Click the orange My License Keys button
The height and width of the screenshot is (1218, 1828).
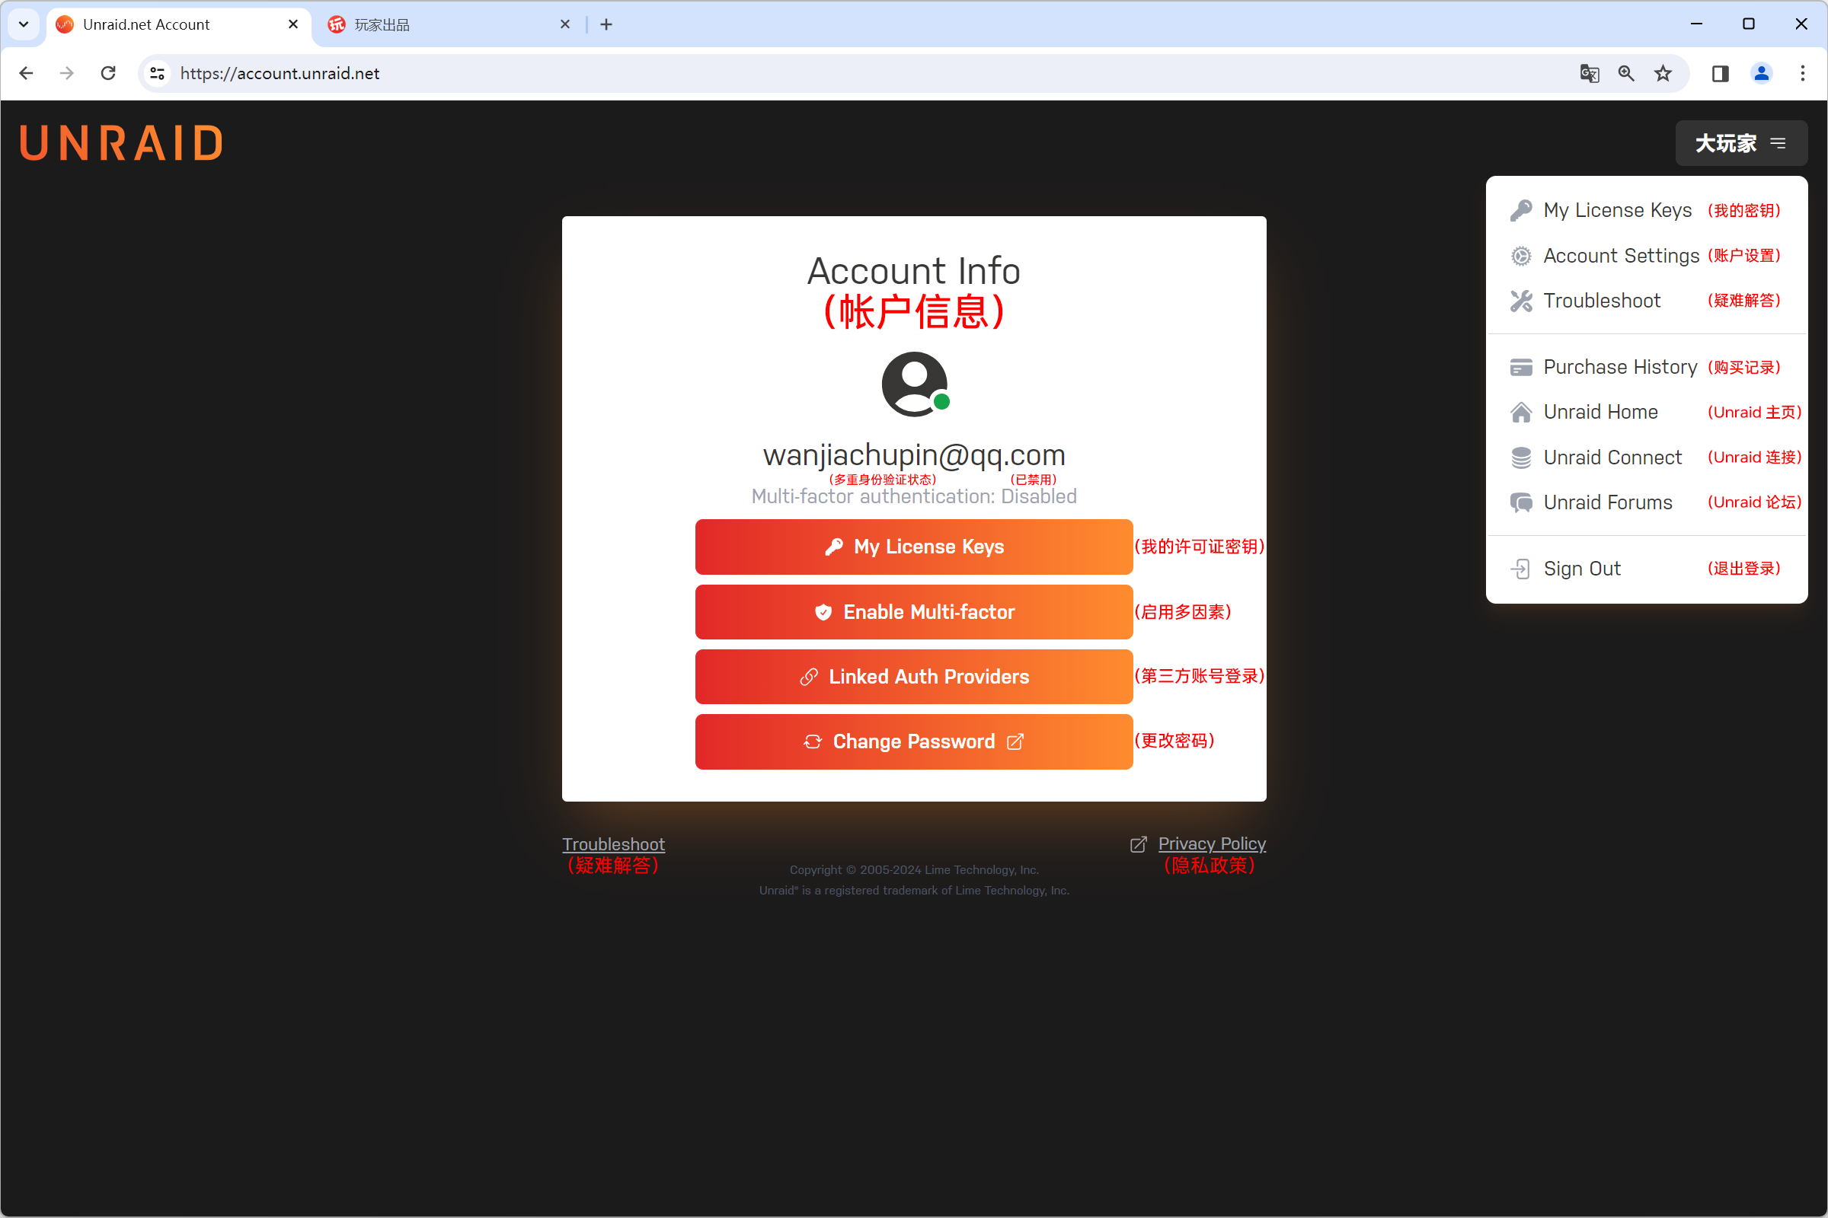click(914, 546)
